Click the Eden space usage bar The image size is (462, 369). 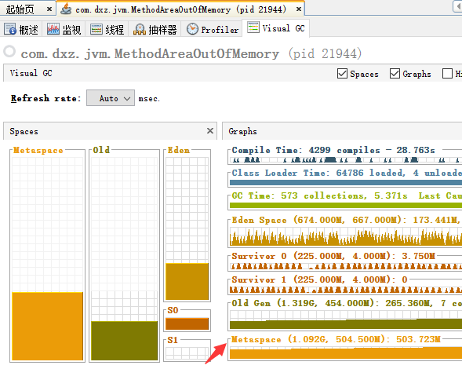(x=187, y=281)
